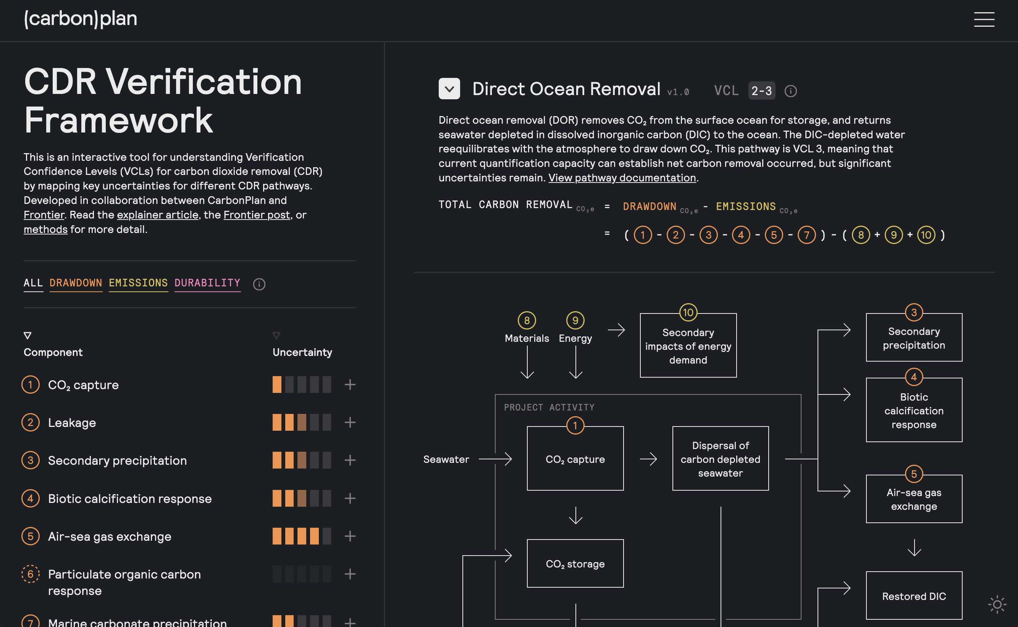Open the View pathway documentation link
Viewport: 1018px width, 627px height.
(622, 178)
